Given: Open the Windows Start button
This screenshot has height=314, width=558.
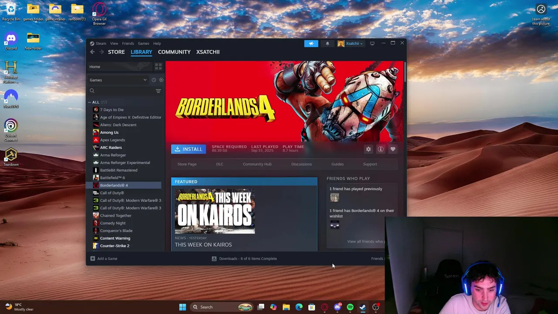Looking at the screenshot, I should click(x=183, y=307).
